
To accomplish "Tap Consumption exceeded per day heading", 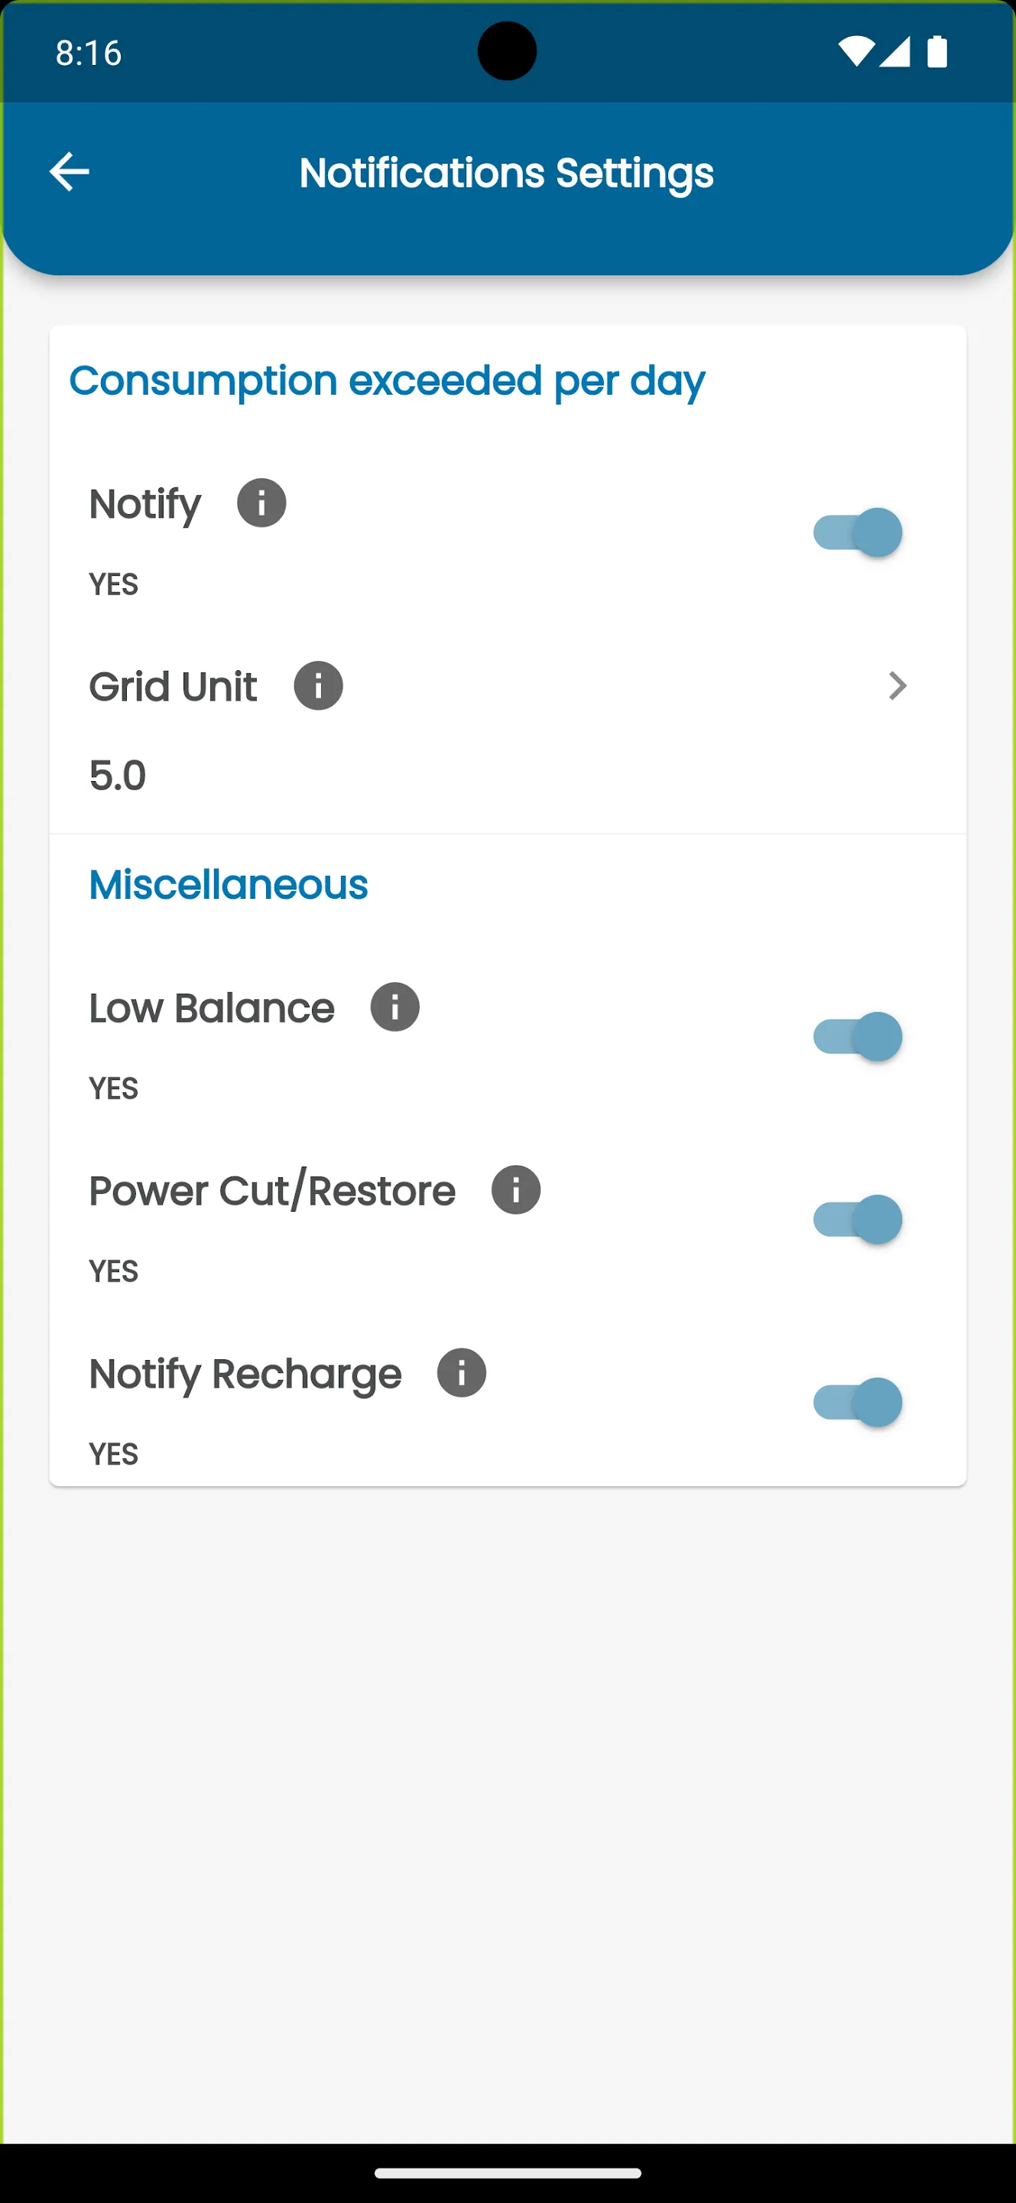I will [387, 382].
